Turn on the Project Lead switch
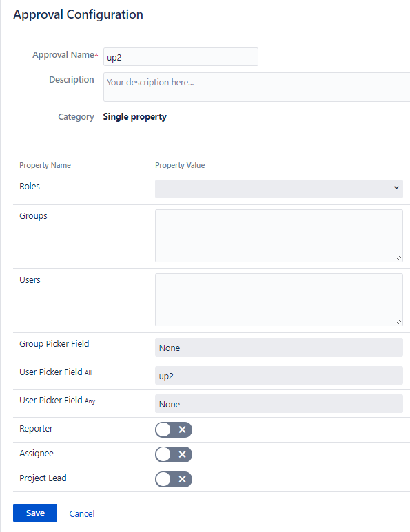 (174, 480)
